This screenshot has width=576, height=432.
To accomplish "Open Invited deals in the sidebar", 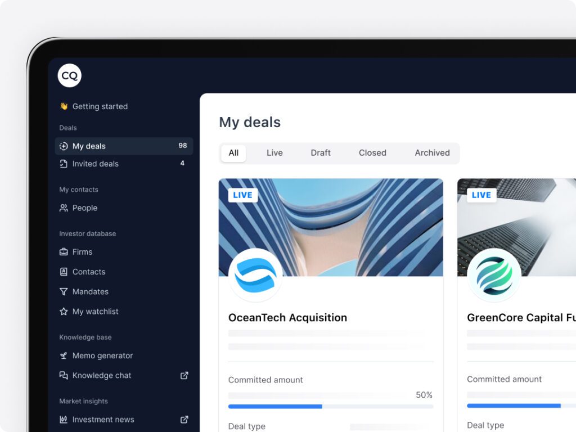I will click(124, 164).
